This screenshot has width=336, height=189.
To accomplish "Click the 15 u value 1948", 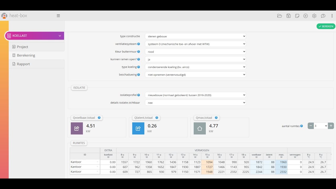I will tap(207, 172).
